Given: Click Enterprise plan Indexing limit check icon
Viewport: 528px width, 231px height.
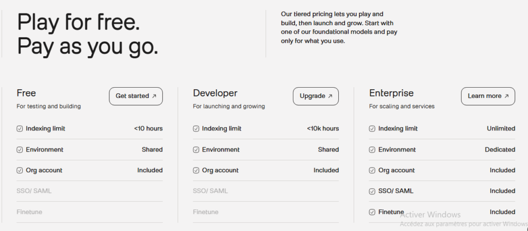Looking at the screenshot, I should click(x=372, y=129).
